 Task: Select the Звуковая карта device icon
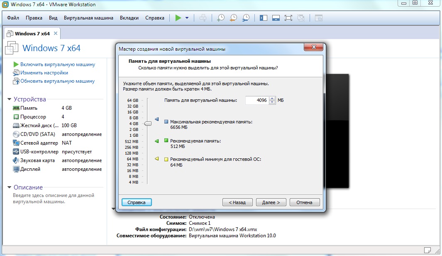[x=16, y=160]
